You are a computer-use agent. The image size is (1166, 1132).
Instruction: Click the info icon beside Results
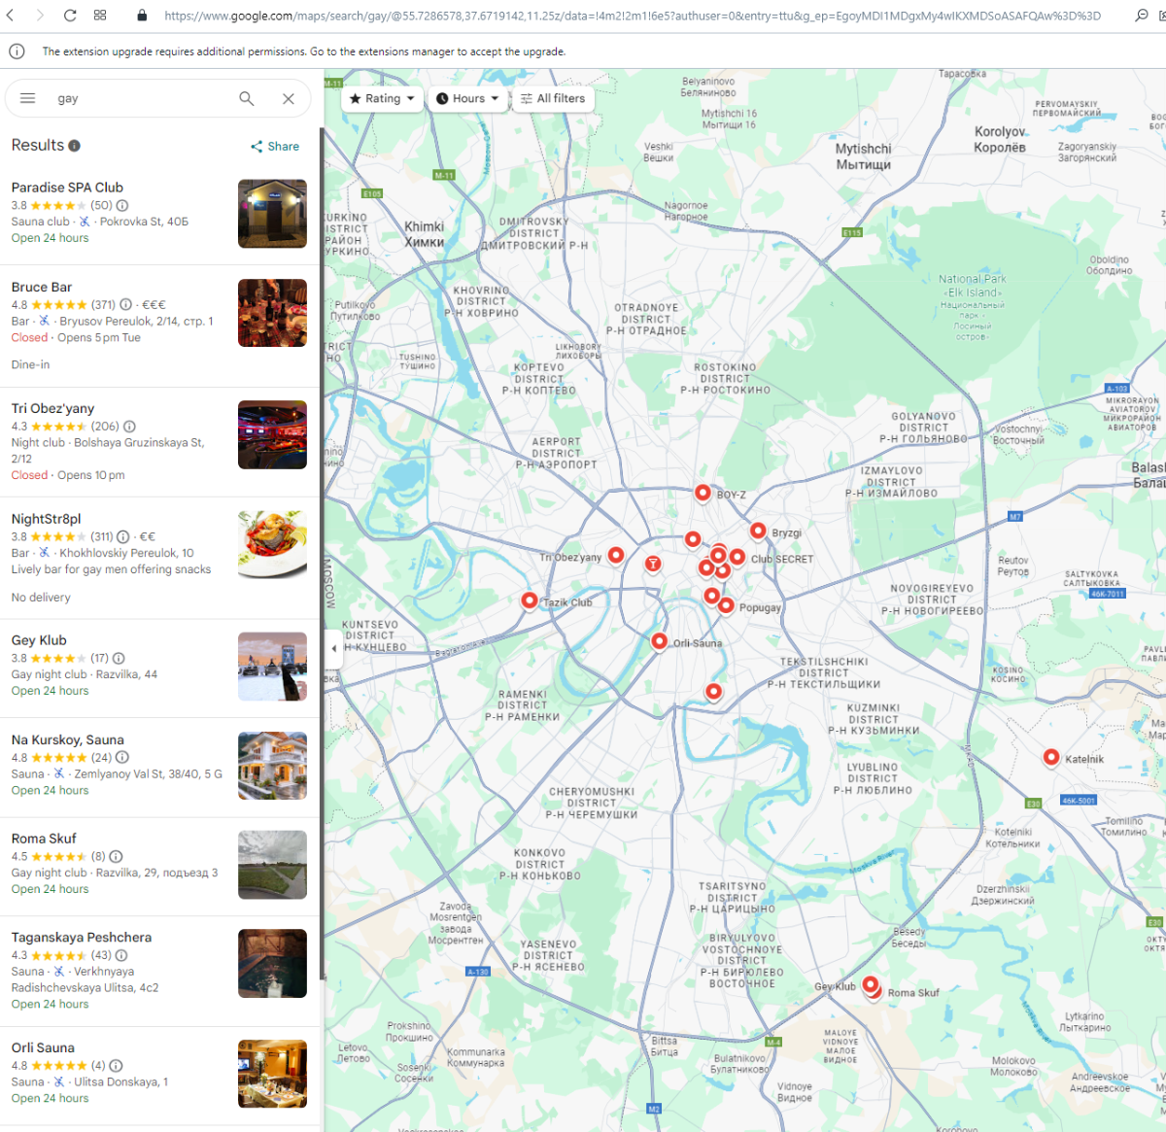tap(74, 146)
